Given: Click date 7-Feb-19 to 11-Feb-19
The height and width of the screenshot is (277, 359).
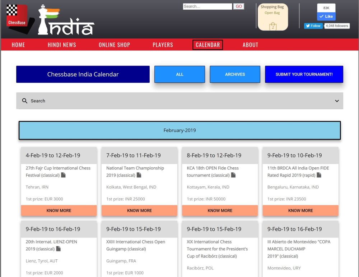Looking at the screenshot, I should 134,155.
